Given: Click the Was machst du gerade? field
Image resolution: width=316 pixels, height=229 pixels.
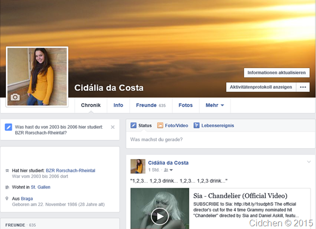Looking at the screenshot, I should coord(221,140).
